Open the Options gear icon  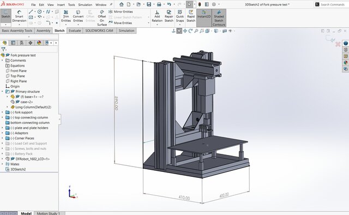pos(214,4)
